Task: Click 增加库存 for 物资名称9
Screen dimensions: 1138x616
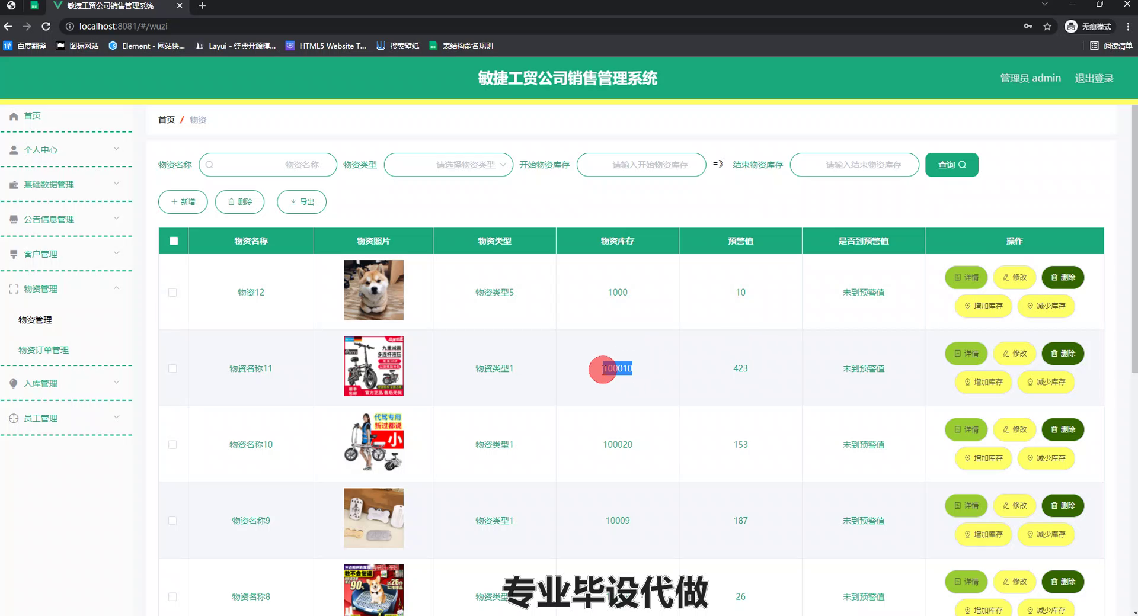Action: pyautogui.click(x=983, y=535)
